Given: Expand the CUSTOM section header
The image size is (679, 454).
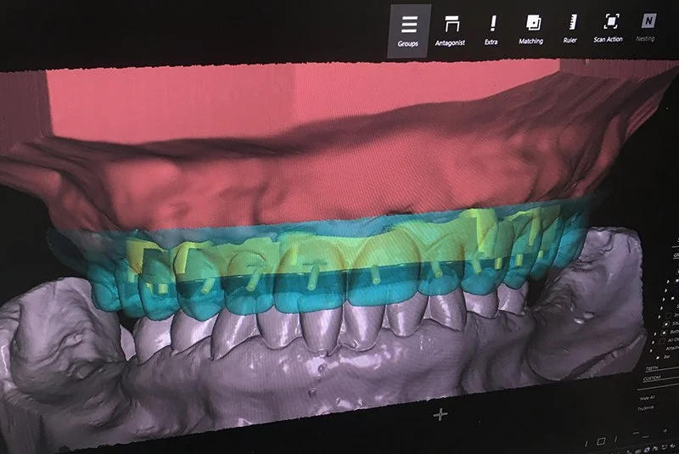Looking at the screenshot, I should [652, 378].
